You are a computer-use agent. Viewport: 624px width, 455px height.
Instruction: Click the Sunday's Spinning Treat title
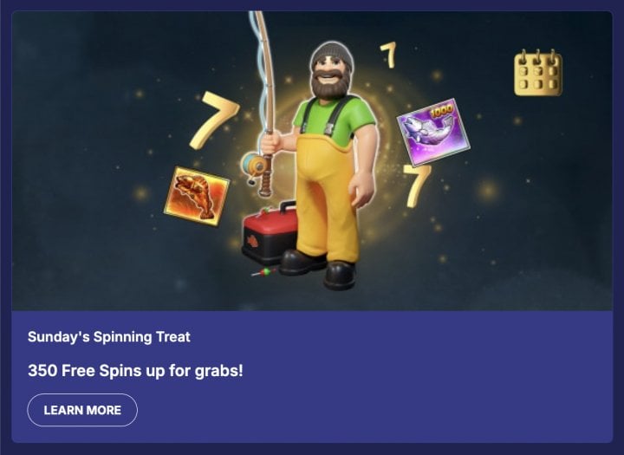point(109,337)
